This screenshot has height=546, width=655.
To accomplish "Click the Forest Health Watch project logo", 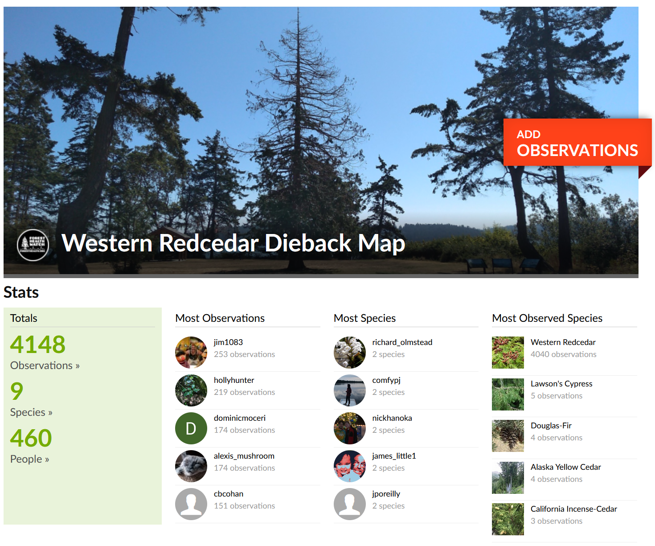I will [x=33, y=245].
